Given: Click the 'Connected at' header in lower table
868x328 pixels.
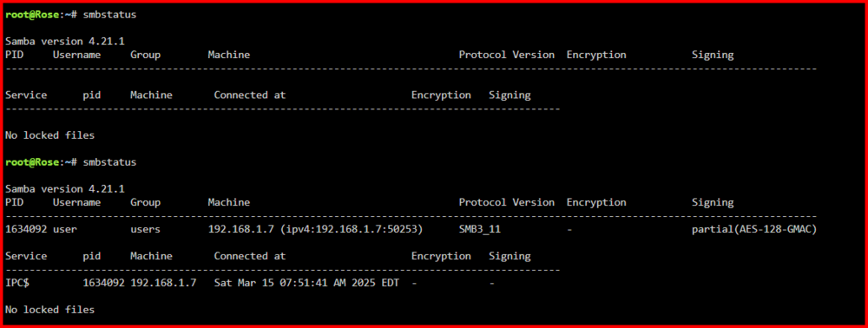Looking at the screenshot, I should pyautogui.click(x=250, y=256).
